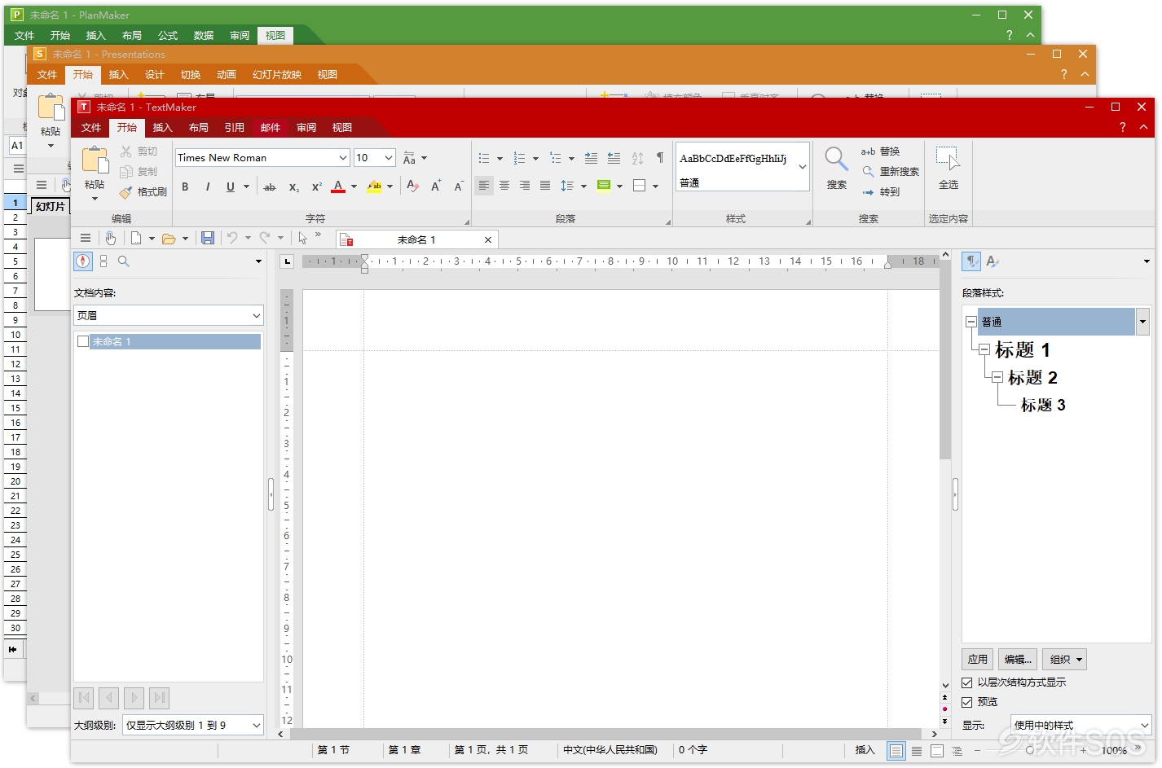
Task: Expand the styles gallery dropdown arrow
Action: tap(803, 167)
